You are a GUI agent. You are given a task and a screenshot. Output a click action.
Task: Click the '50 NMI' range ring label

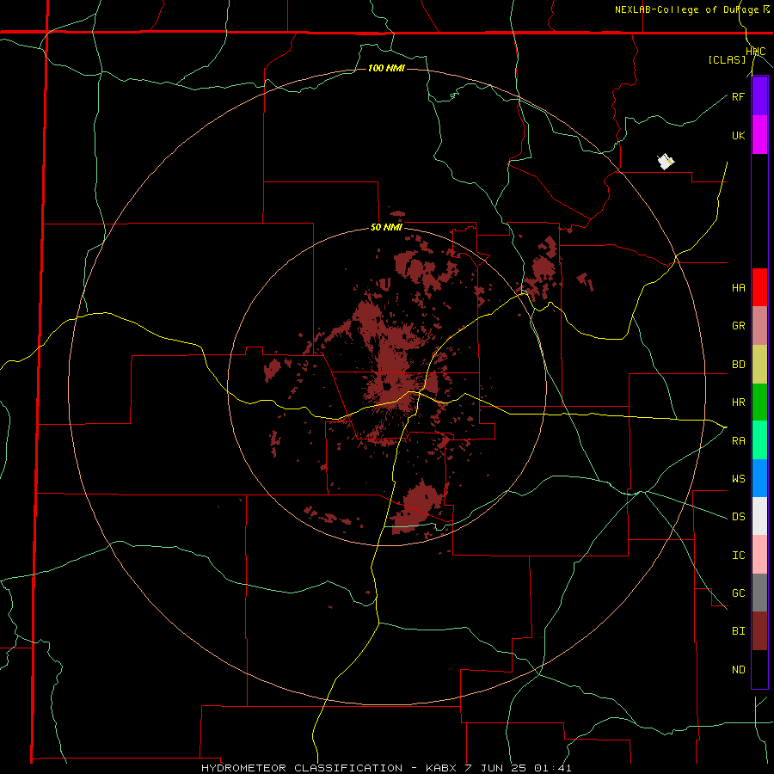386,228
